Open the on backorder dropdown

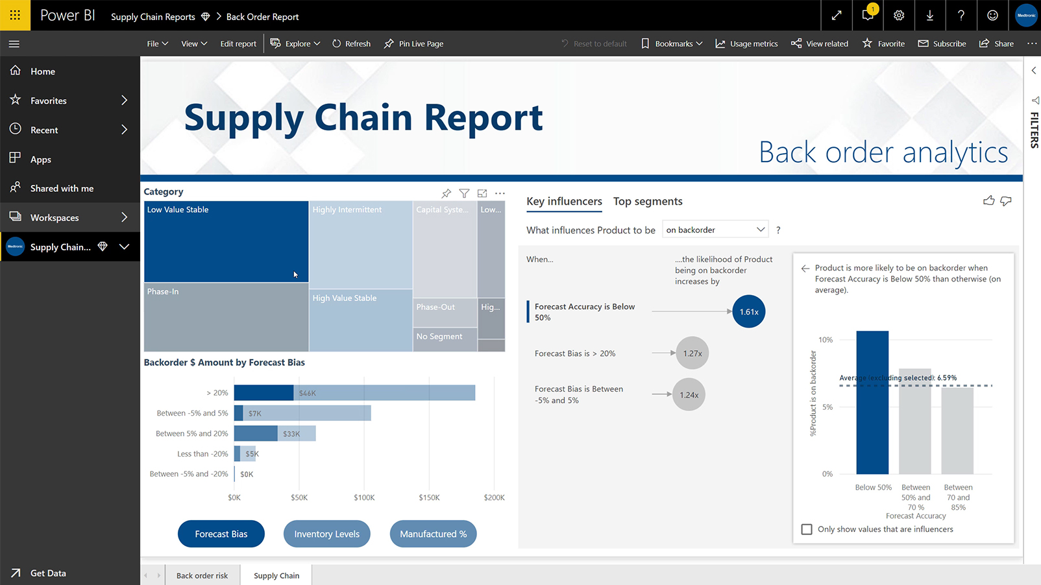point(714,229)
